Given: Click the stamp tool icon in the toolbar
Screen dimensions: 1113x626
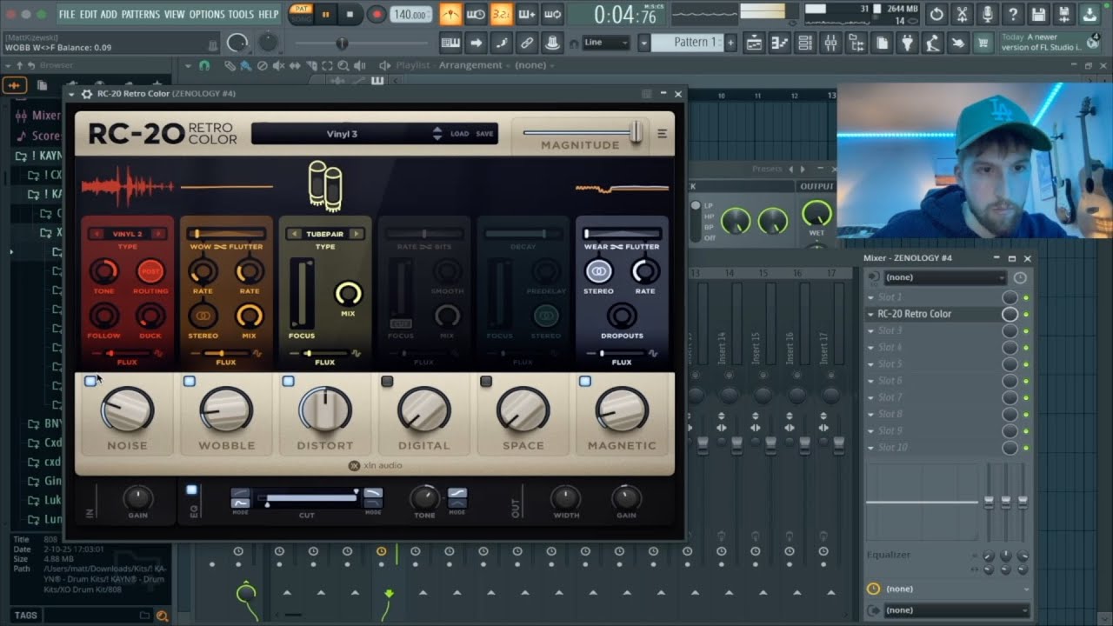Looking at the screenshot, I should pyautogui.click(x=551, y=43).
